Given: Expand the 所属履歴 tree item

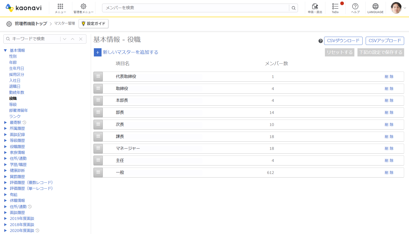Looking at the screenshot, I should point(5,129).
